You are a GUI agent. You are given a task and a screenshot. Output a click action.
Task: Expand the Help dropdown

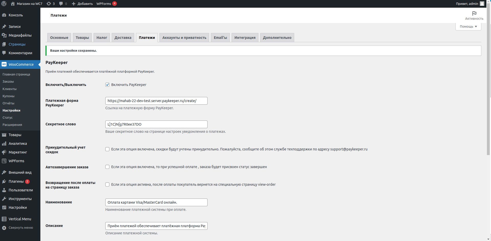468,27
